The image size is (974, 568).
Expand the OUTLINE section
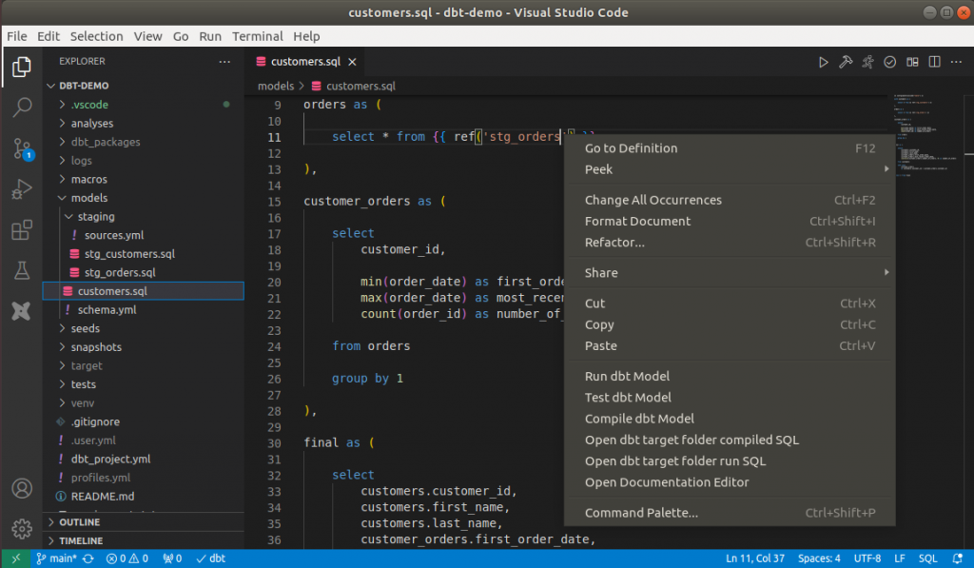pos(145,522)
